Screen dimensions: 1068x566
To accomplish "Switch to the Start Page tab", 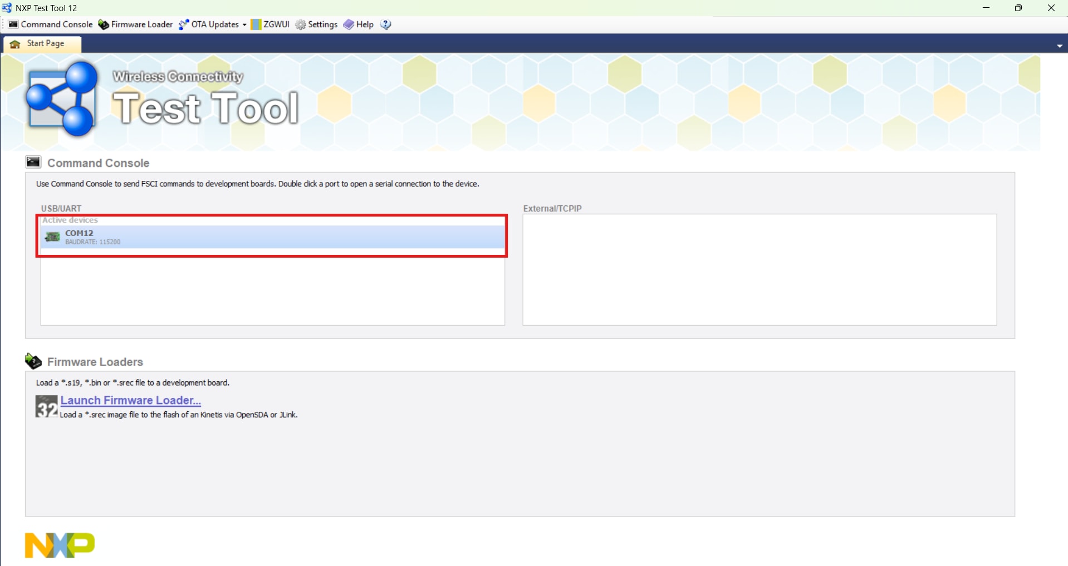I will 42,43.
